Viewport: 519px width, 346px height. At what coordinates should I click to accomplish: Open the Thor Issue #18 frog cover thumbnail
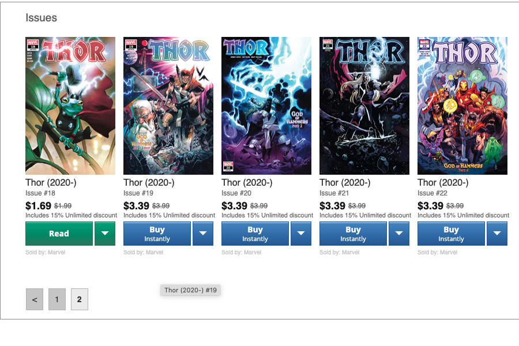[70, 106]
